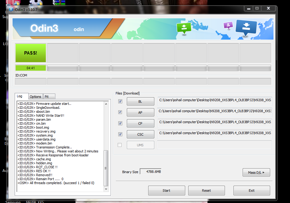Click the CSC file path field

(215, 134)
